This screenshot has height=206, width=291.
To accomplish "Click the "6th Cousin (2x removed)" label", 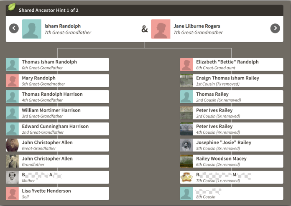I will 218,165.
